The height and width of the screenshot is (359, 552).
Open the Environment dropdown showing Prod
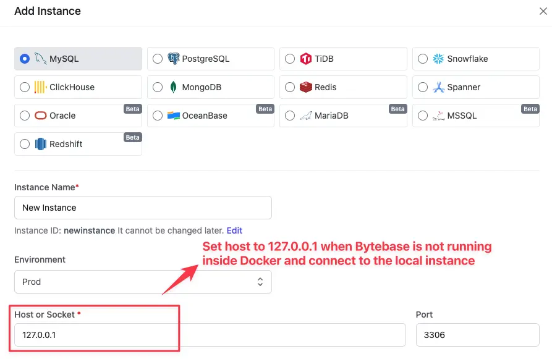tap(143, 282)
